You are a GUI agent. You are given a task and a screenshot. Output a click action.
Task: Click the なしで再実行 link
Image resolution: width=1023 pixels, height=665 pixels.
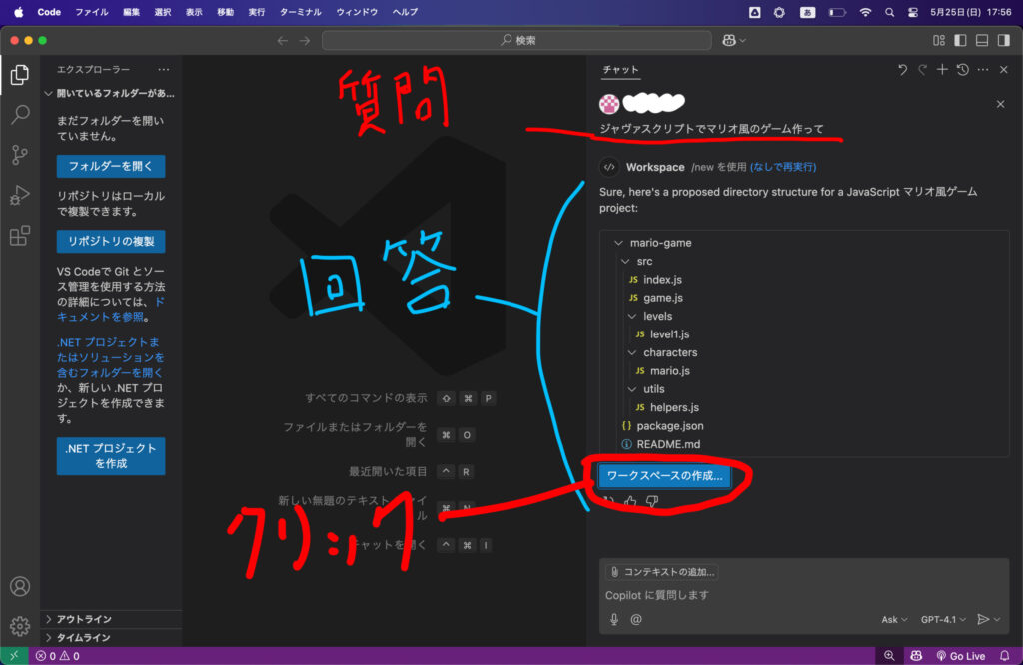[783, 167]
